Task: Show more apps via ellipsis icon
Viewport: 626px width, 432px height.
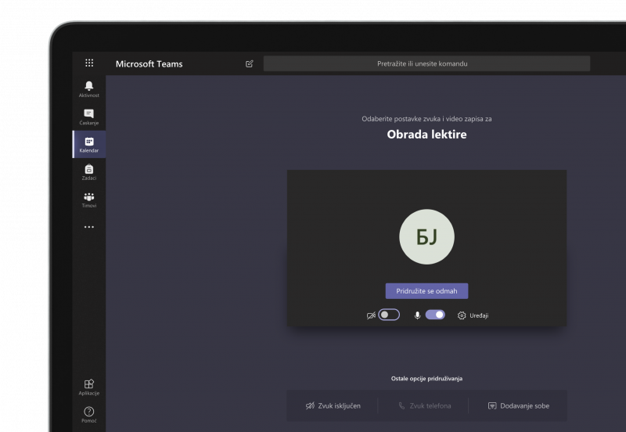Action: tap(89, 227)
